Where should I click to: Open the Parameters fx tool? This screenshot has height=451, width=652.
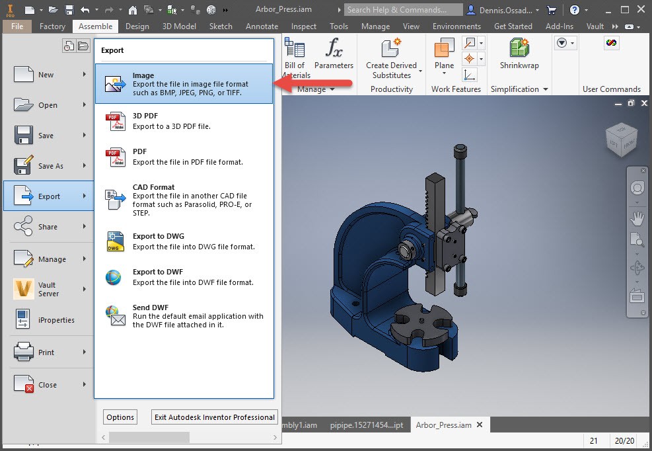click(x=334, y=54)
